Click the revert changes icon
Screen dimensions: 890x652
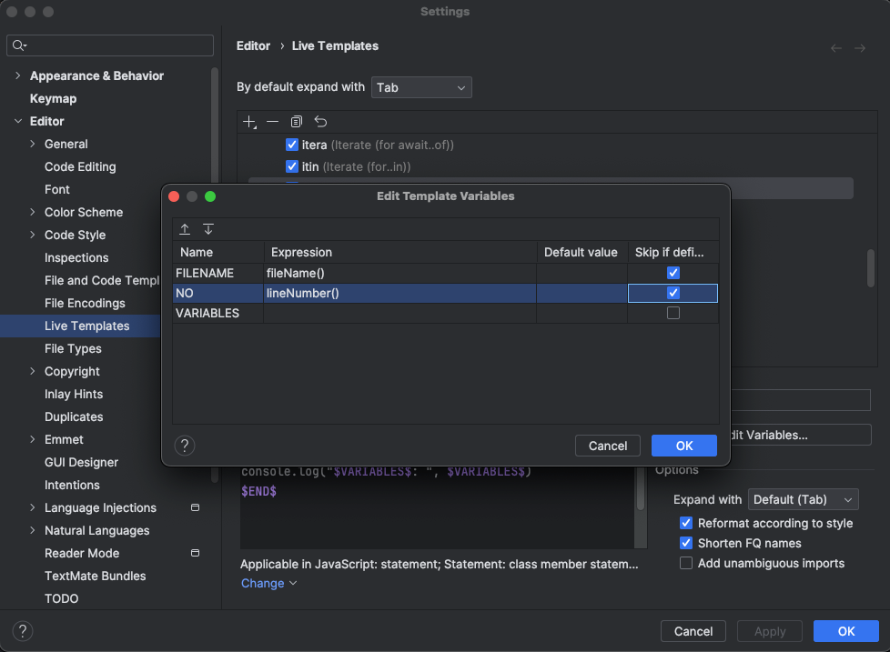pyautogui.click(x=320, y=122)
